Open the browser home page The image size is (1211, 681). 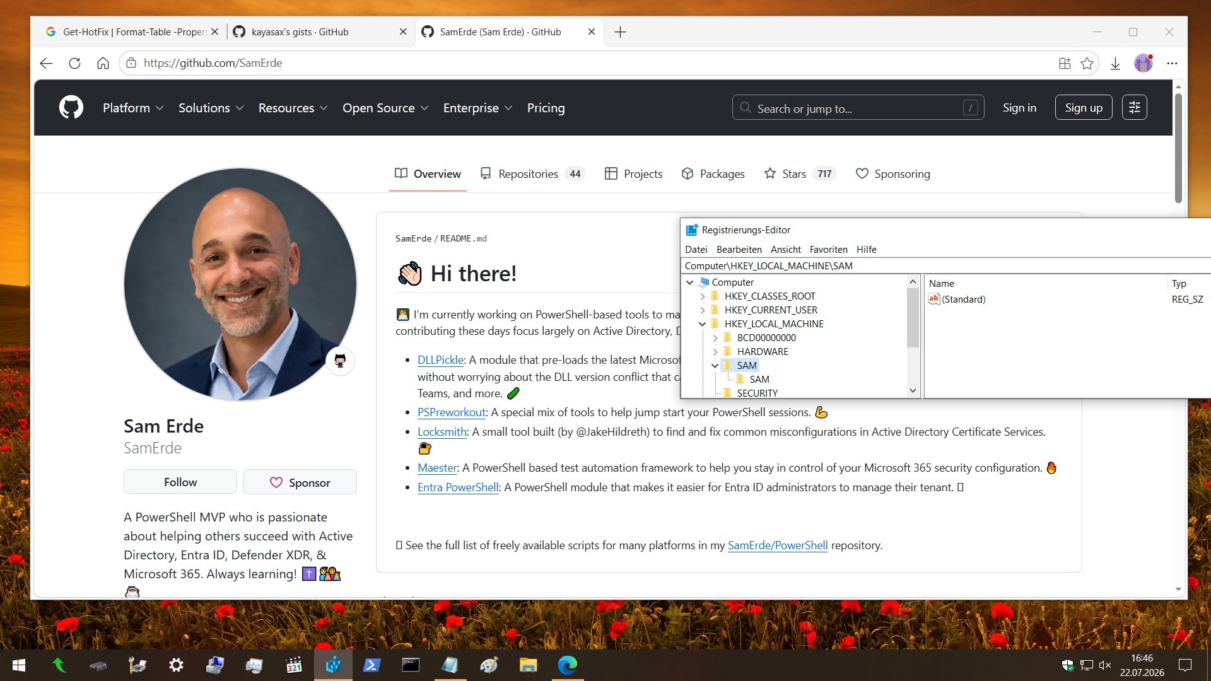103,63
